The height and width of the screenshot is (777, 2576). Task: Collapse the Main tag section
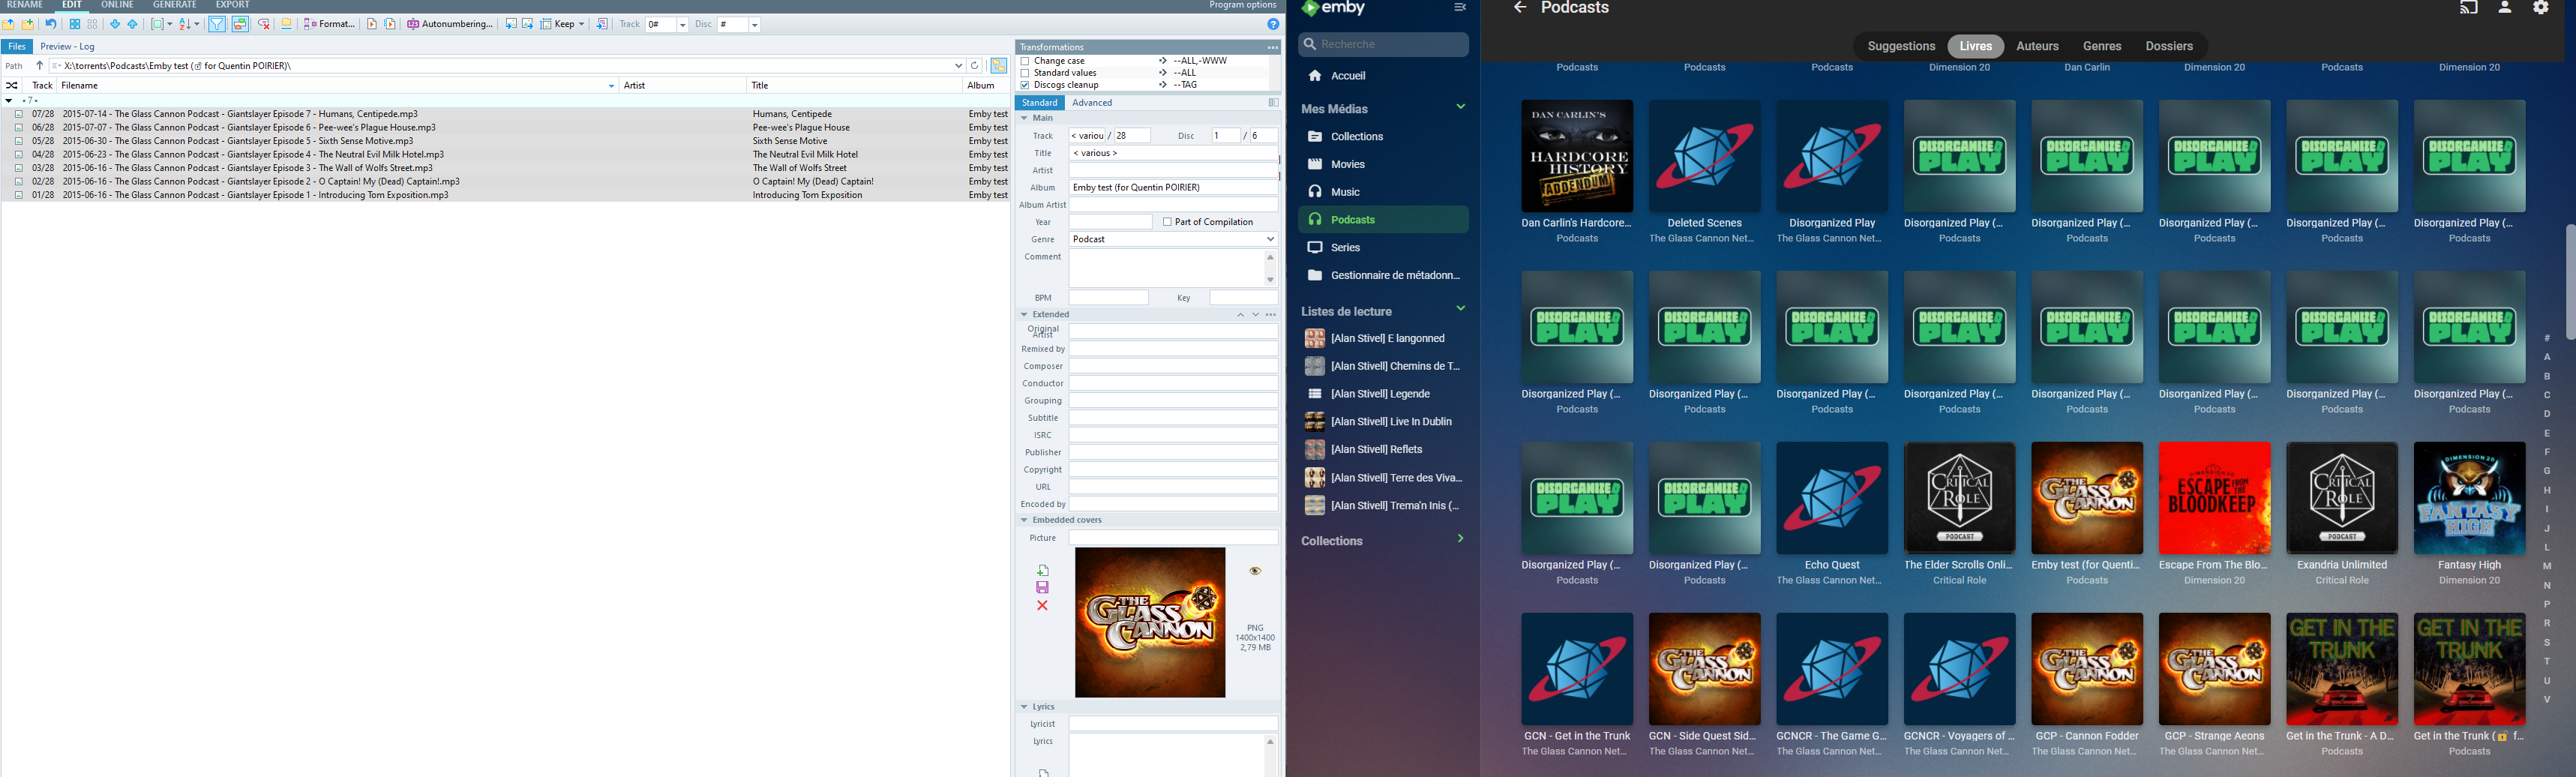(1024, 118)
